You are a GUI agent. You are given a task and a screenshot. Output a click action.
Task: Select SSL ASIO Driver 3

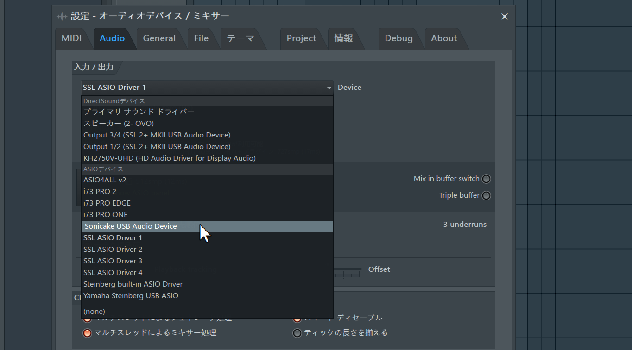[x=207, y=261]
